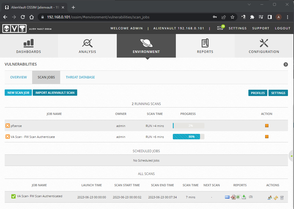The image size is (294, 209).
Task: Click the New Scan Job button
Action: pos(18,93)
